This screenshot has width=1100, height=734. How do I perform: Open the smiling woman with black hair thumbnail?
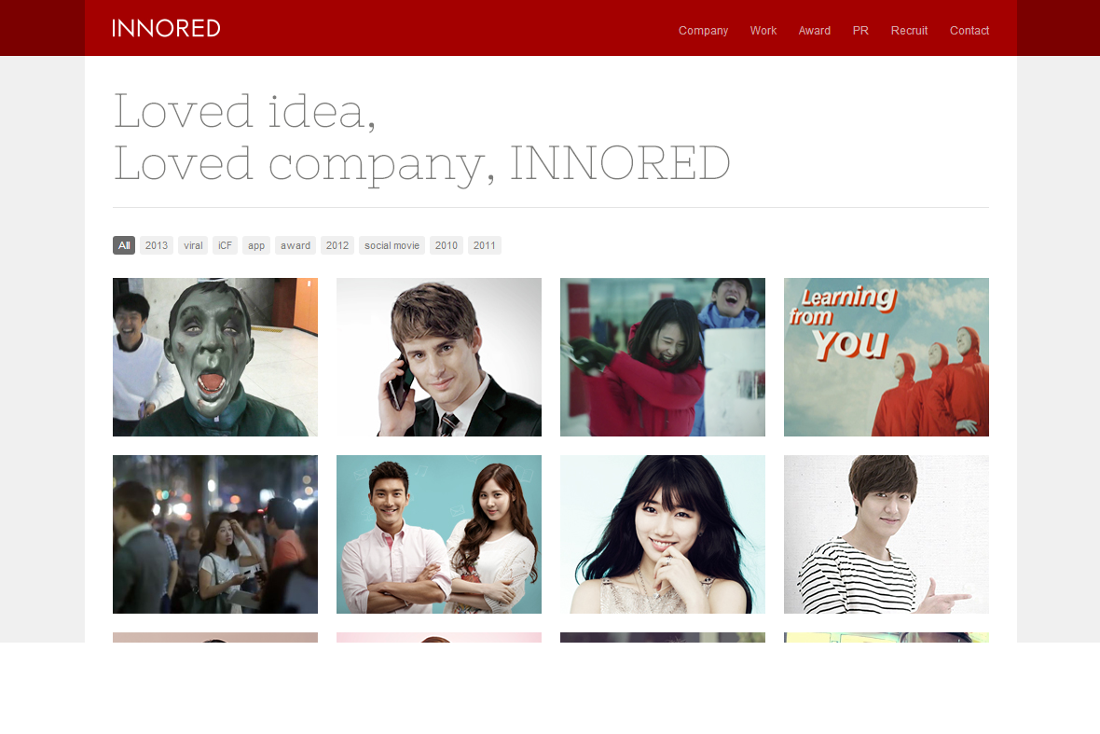[663, 534]
